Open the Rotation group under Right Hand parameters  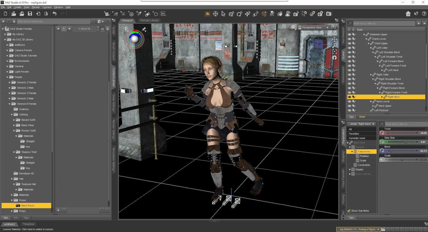pos(363,156)
